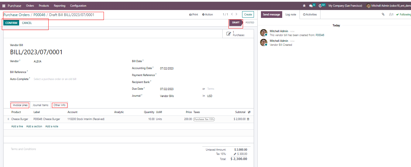Switch to the Other Info tab
The width and height of the screenshot is (411, 167).
(60, 105)
